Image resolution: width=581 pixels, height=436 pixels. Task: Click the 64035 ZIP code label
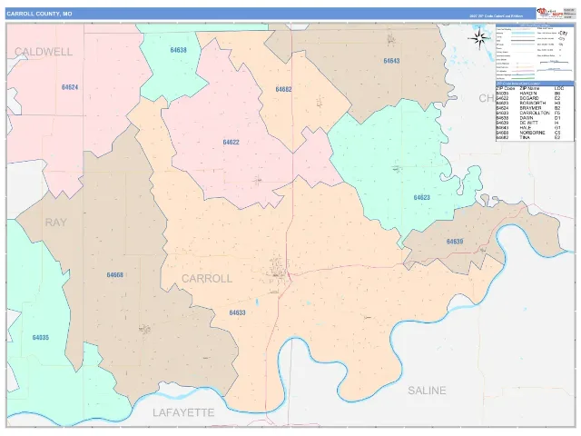[x=40, y=338]
